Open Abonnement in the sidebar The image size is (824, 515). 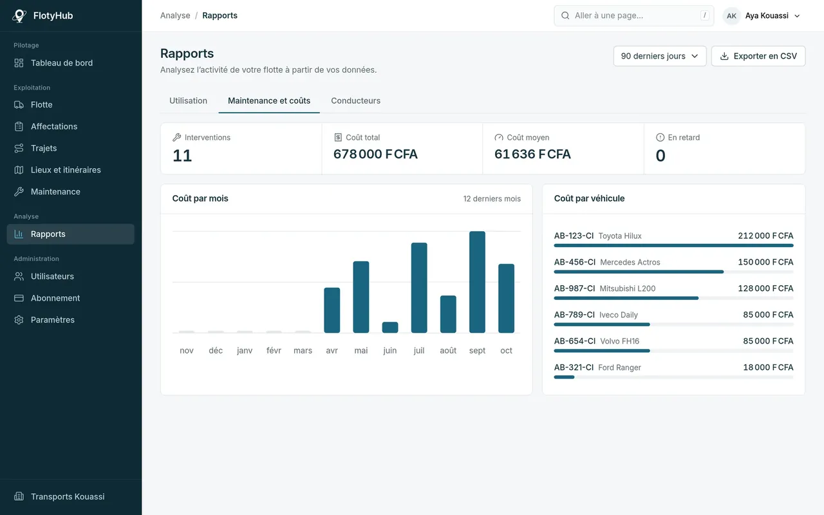(x=71, y=298)
